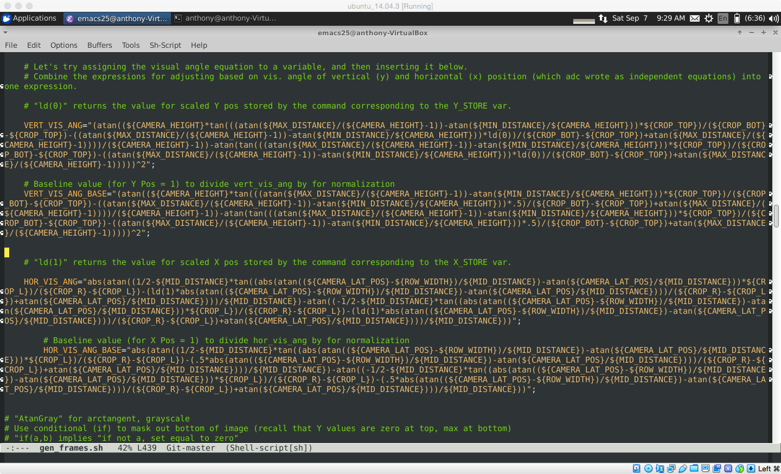
Task: Click the power manager gear icon
Action: coord(708,18)
